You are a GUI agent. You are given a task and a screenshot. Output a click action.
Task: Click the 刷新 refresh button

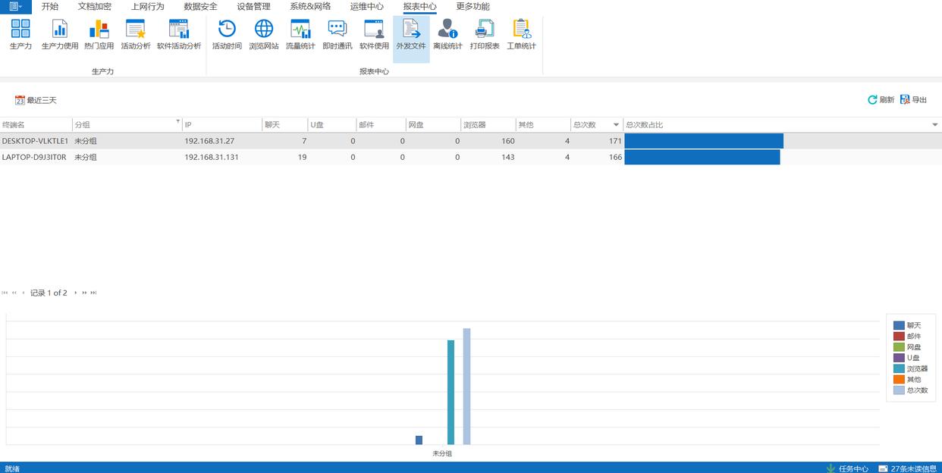(881, 100)
